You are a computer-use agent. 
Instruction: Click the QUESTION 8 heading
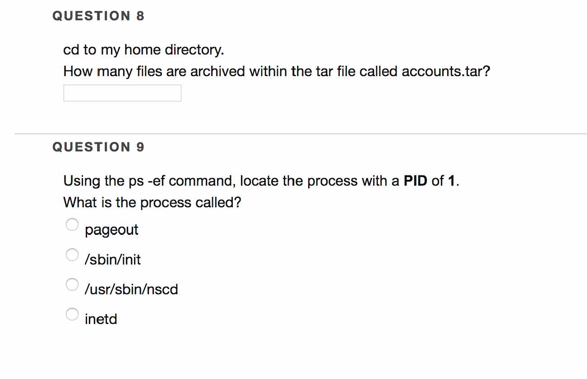98,16
